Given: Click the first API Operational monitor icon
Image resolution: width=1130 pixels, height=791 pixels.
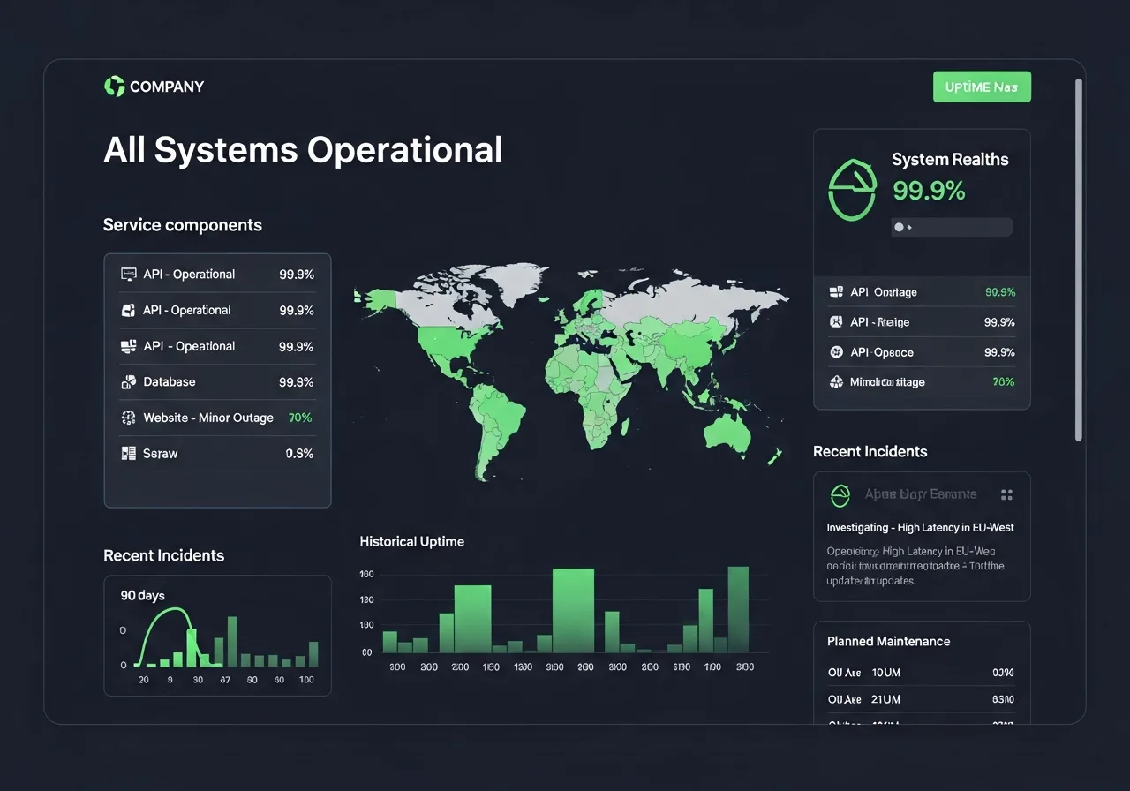Looking at the screenshot, I should (x=128, y=275).
